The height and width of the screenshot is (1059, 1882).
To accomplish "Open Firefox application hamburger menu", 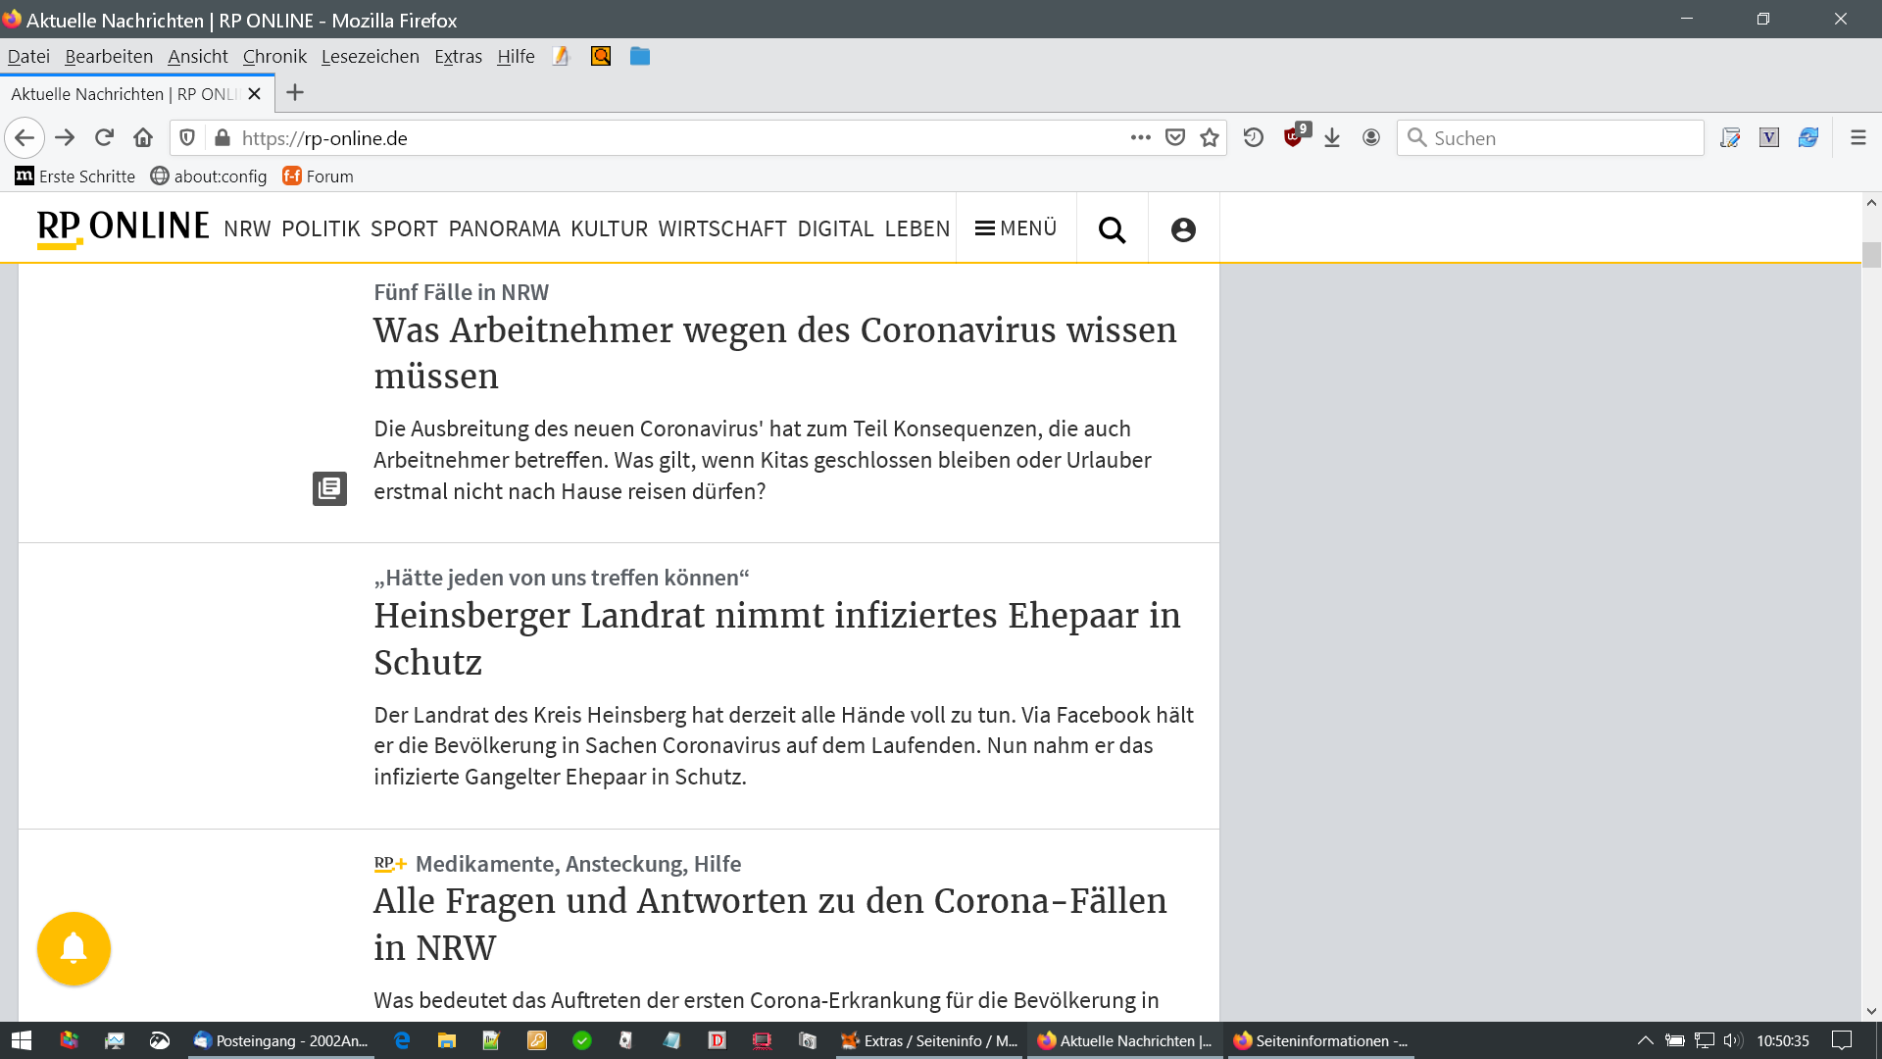I will (x=1857, y=138).
